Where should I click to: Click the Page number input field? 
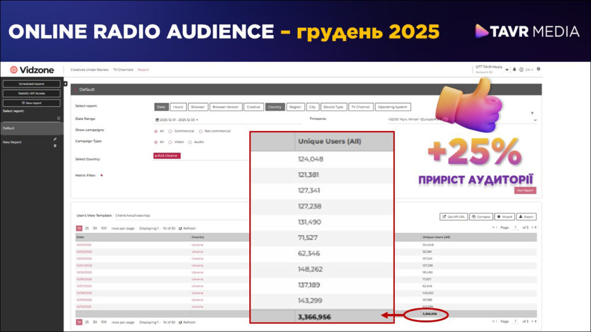[x=515, y=226]
